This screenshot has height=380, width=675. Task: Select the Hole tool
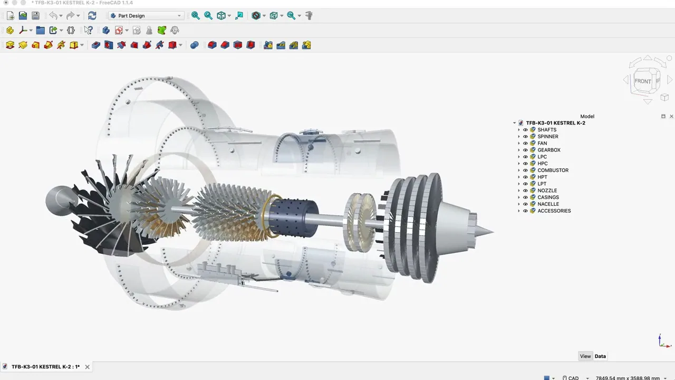pyautogui.click(x=109, y=45)
